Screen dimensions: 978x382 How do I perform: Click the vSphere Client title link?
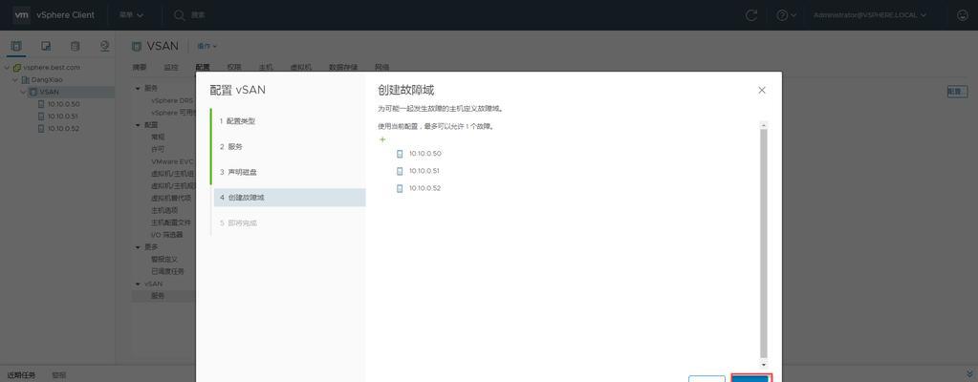pos(66,15)
